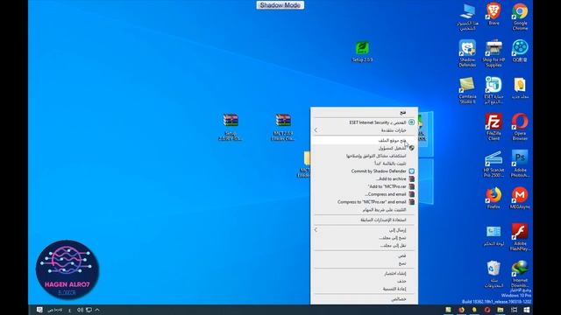Select the Internet Download Manager shortcut
This screenshot has height=315, width=561.
pyautogui.click(x=520, y=274)
